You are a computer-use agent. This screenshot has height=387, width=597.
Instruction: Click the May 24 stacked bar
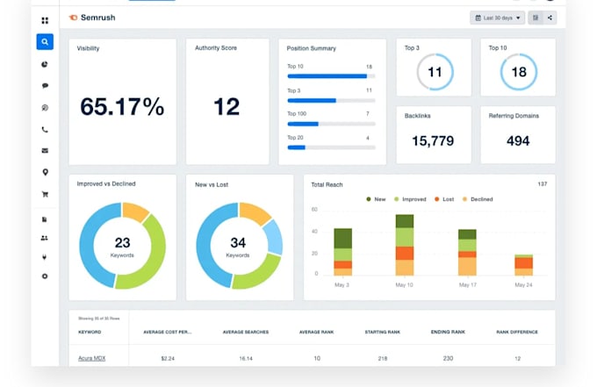click(524, 265)
